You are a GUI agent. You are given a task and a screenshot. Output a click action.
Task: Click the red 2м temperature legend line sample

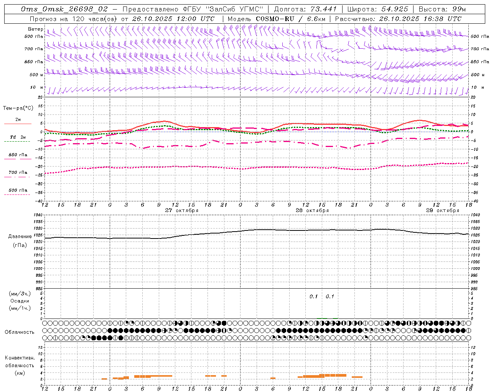coord(18,124)
